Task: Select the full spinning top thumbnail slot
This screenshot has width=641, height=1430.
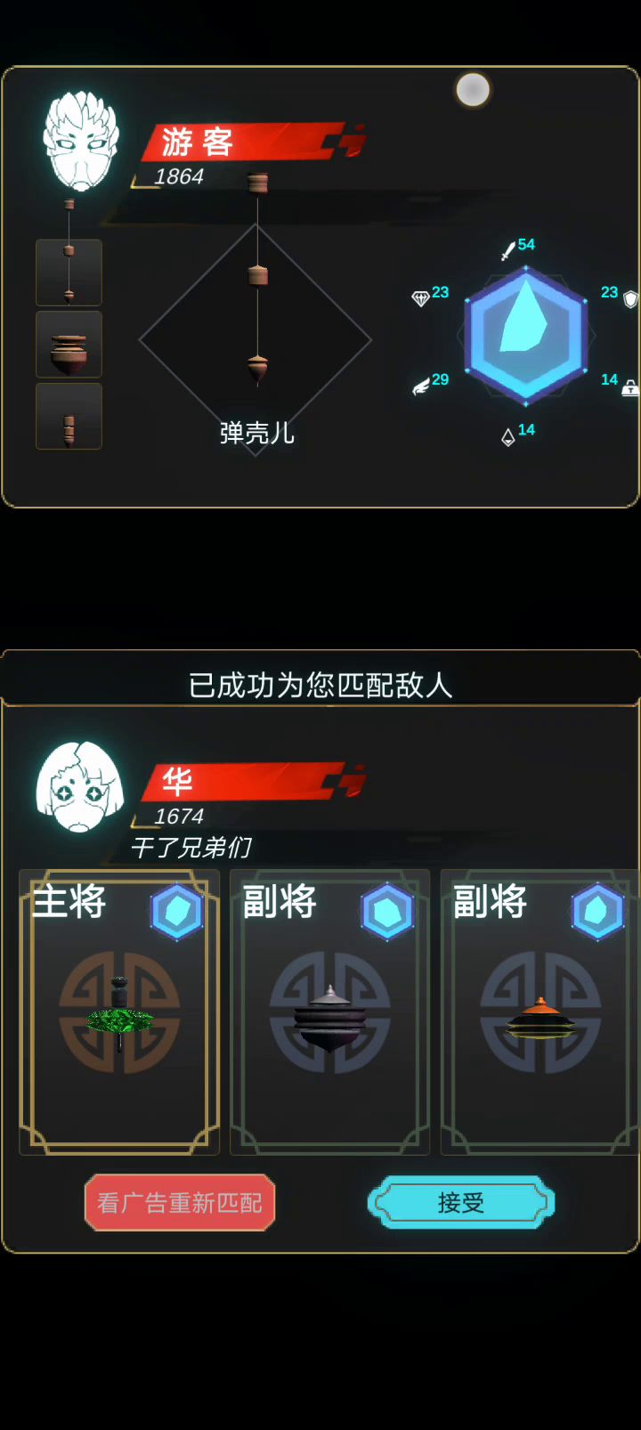Action: tap(69, 272)
